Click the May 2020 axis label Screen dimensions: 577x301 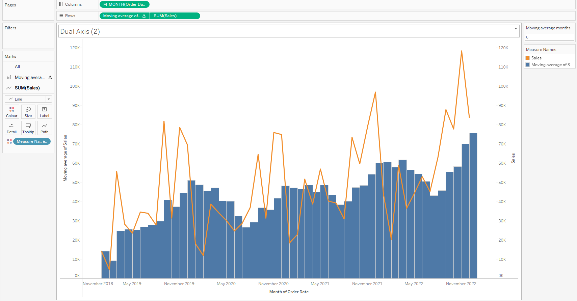pos(226,284)
